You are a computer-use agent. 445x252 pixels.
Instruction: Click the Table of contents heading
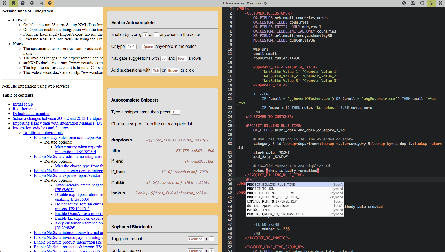18,95
